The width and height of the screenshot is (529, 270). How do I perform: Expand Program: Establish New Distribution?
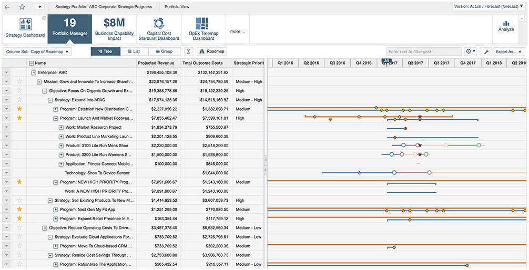pyautogui.click(x=56, y=109)
